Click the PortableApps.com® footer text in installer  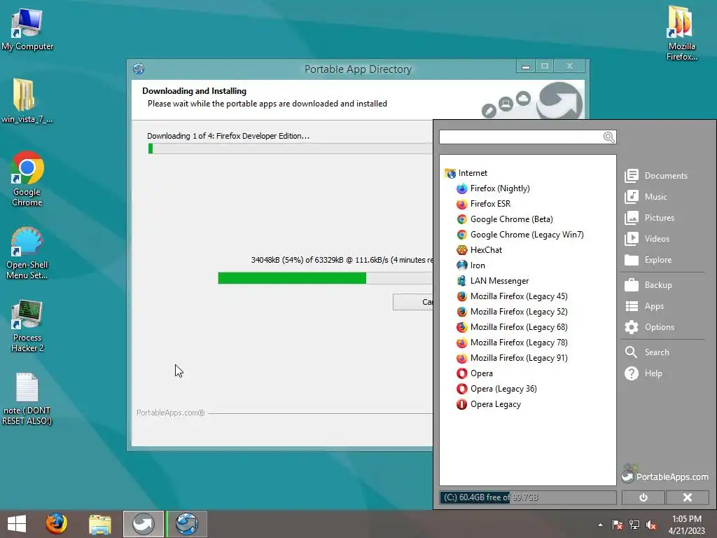171,413
